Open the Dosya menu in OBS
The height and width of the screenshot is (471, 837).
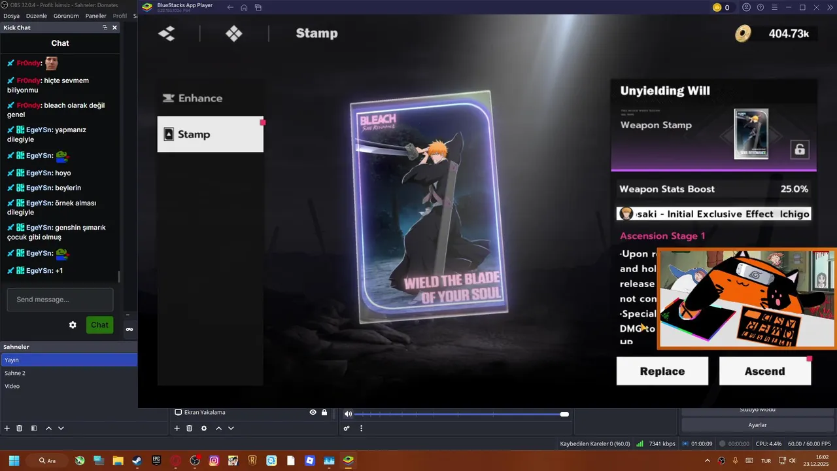11,16
